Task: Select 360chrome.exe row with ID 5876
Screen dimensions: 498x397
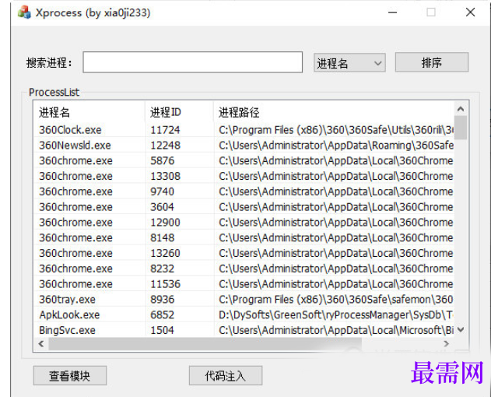Action: coord(244,160)
